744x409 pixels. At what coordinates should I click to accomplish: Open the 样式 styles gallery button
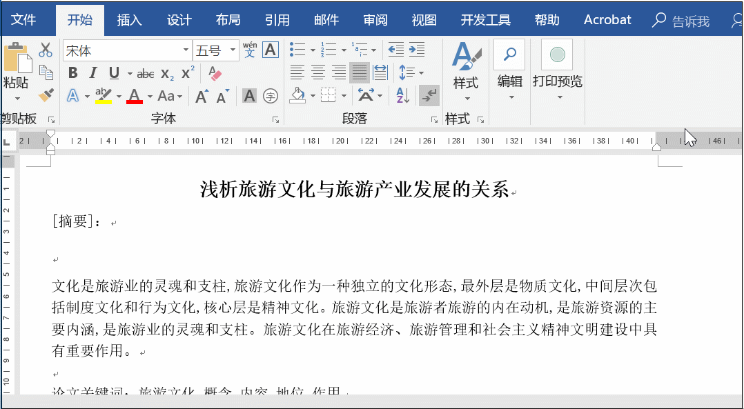467,71
